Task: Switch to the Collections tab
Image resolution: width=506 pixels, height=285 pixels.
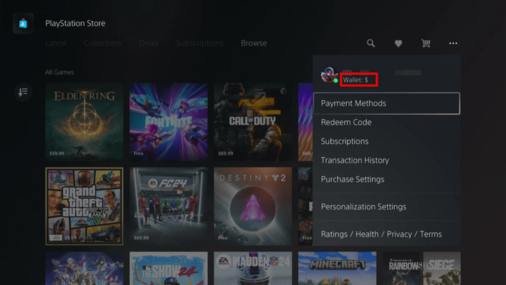Action: (x=103, y=43)
